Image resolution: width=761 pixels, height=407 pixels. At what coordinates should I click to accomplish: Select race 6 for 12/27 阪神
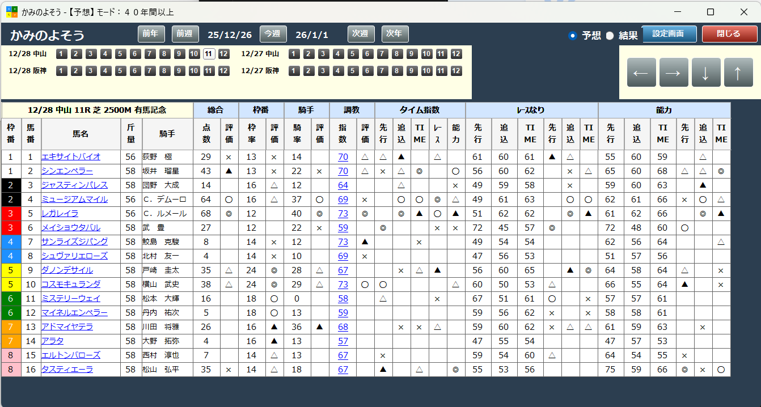tap(367, 71)
